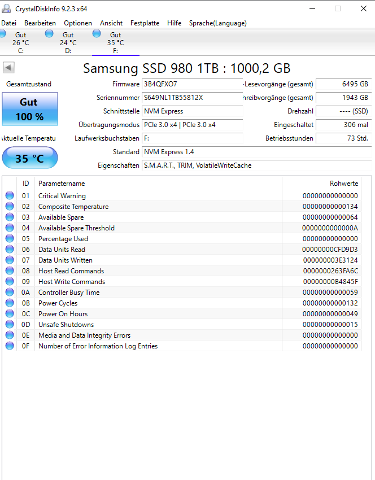This screenshot has height=480, width=375.
Task: Click the Gut 100 % health status button
Action: pyautogui.click(x=30, y=109)
